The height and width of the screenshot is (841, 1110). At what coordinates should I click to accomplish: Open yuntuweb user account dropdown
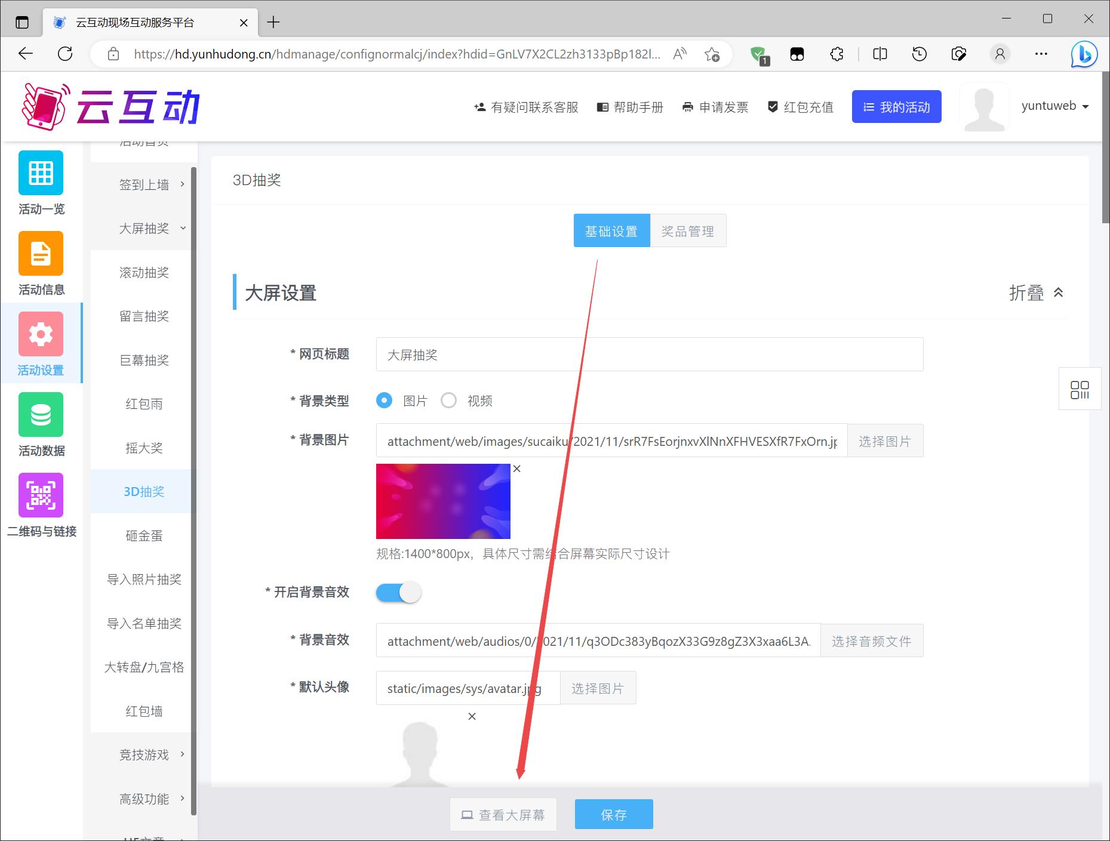[1054, 106]
